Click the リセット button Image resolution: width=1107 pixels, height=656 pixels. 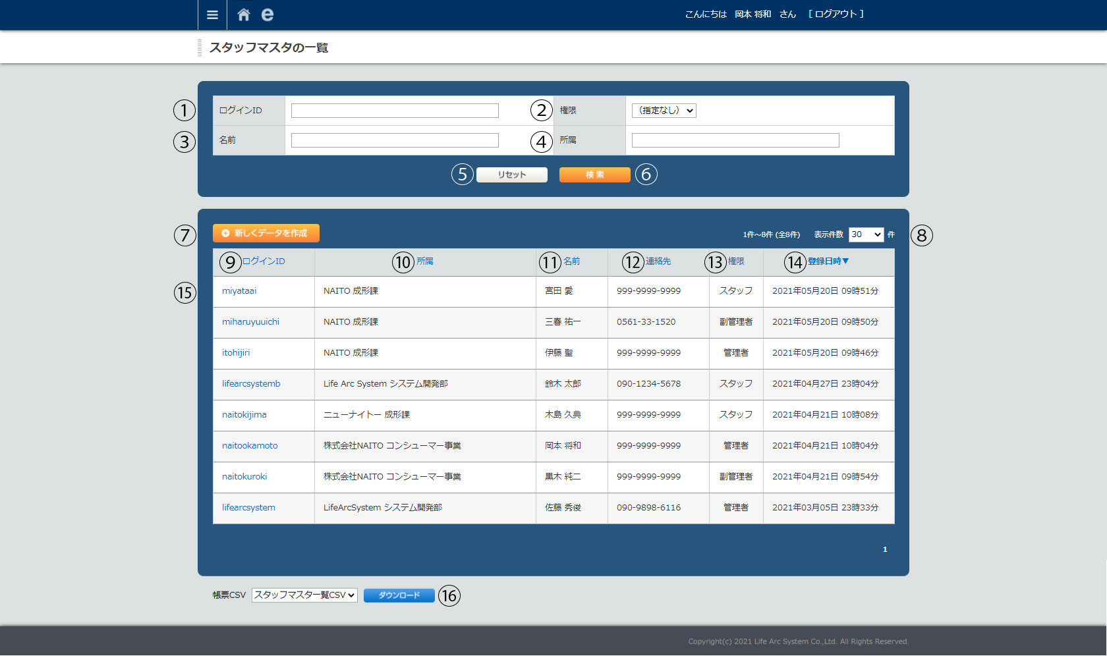pyautogui.click(x=511, y=175)
